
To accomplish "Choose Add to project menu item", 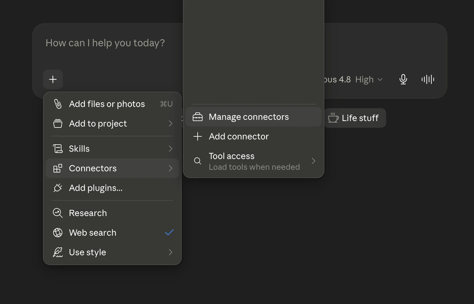I will point(113,123).
